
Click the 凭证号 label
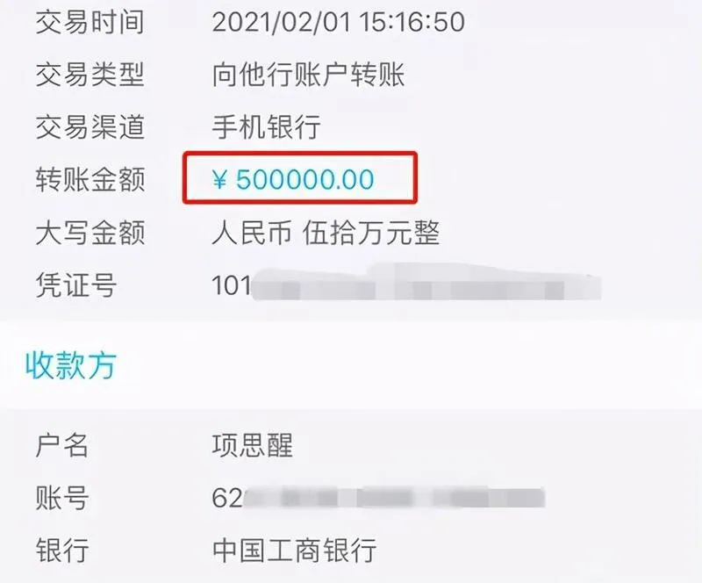[x=76, y=285]
